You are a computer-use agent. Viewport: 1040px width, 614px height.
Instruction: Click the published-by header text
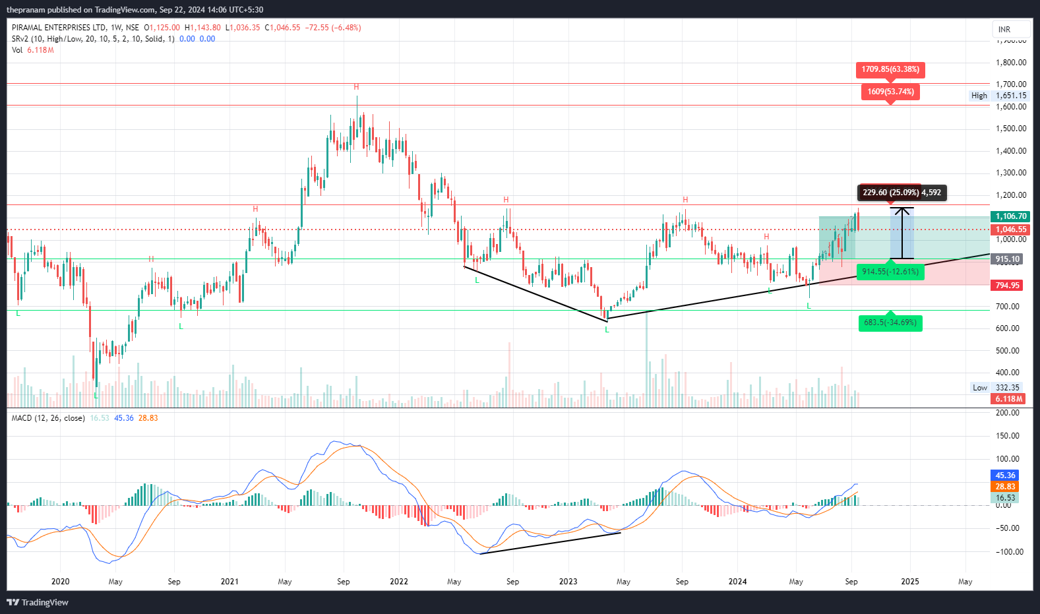(135, 10)
